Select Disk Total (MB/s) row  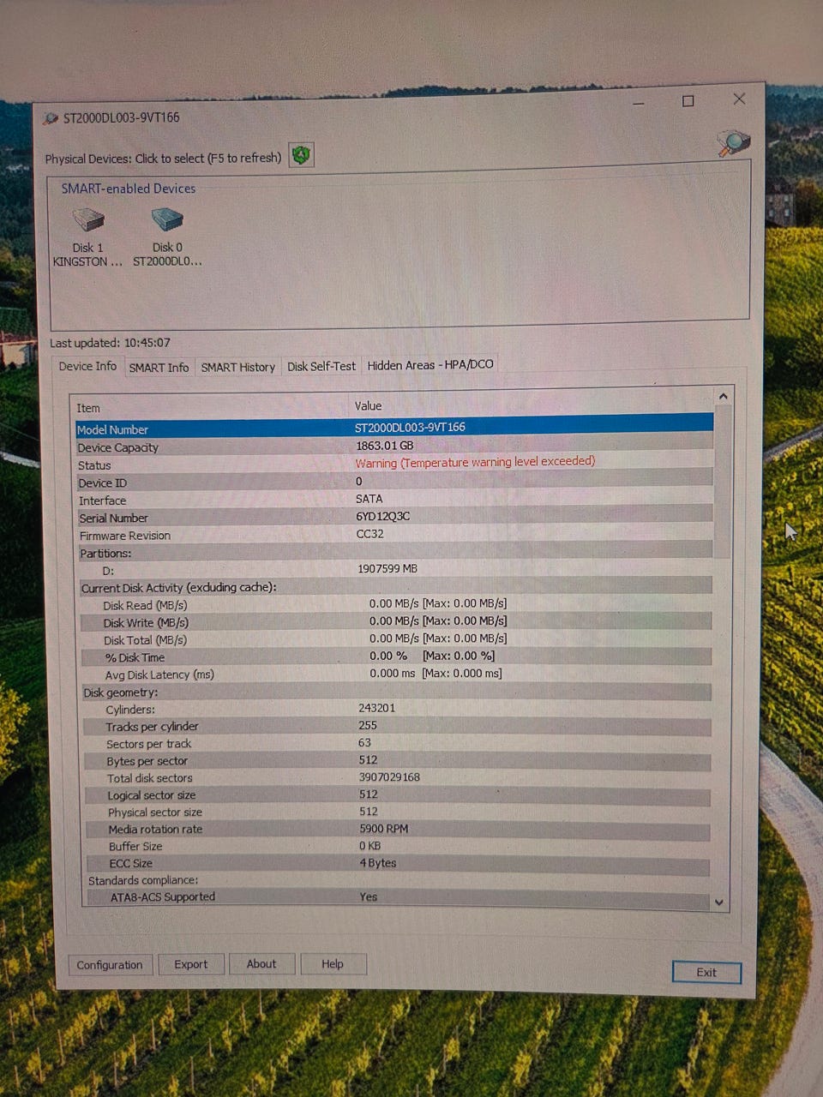[x=395, y=639]
